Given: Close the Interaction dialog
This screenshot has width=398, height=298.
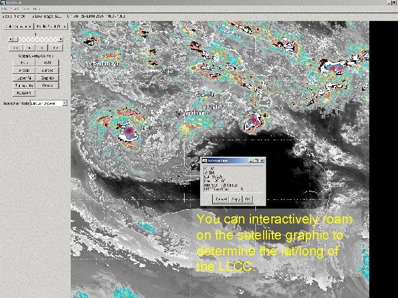Looking at the screenshot, I should (x=262, y=161).
